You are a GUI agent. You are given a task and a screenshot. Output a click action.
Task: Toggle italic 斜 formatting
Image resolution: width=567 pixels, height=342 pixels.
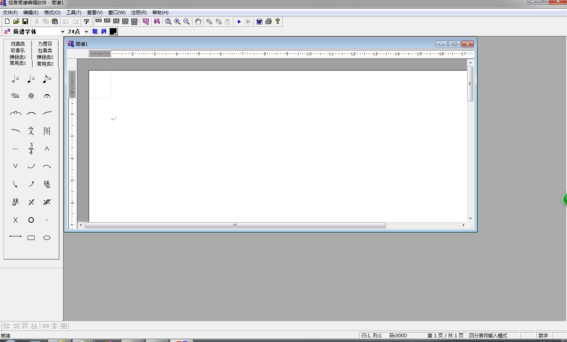tap(104, 32)
